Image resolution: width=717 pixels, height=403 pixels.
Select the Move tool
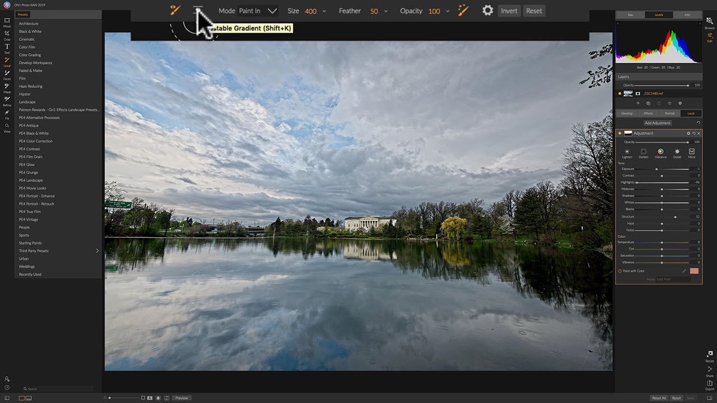tap(7, 22)
